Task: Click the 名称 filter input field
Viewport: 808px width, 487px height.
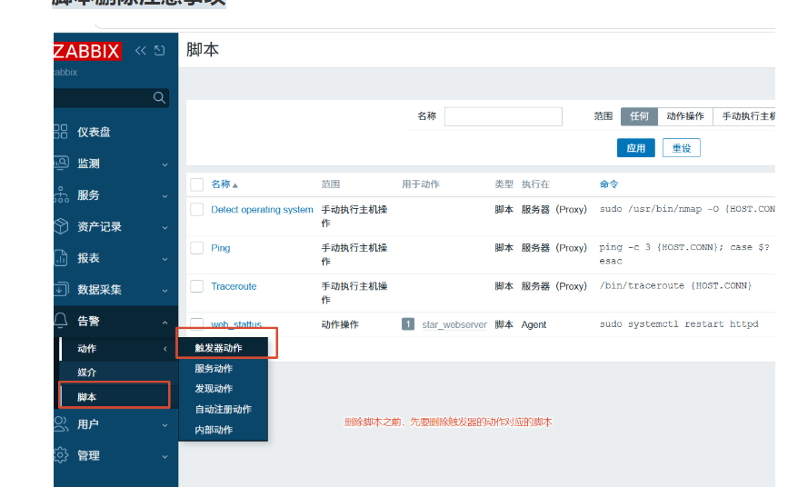Action: point(503,116)
